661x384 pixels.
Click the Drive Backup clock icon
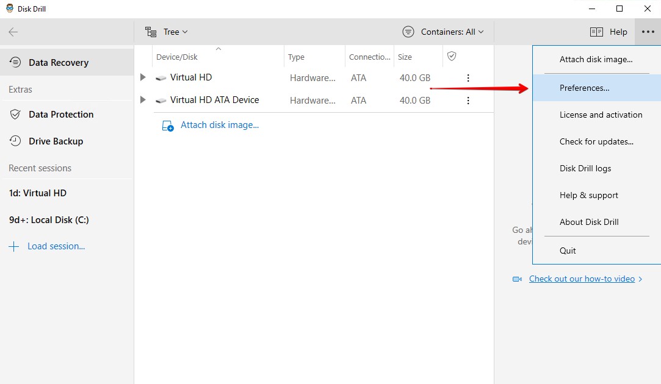(x=15, y=141)
